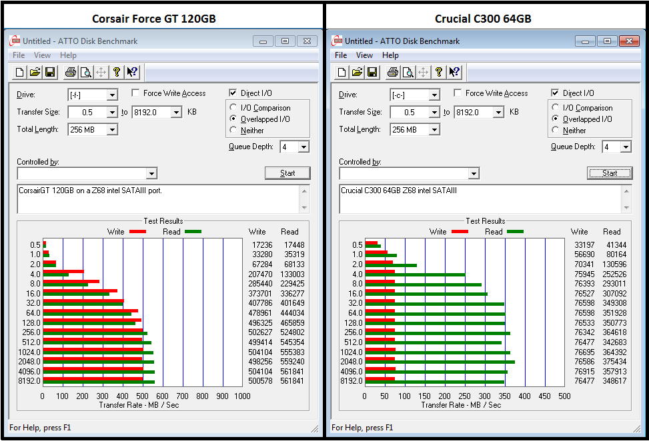Enable Force Write Access in Crucial window
This screenshot has height=441, width=649.
click(458, 93)
